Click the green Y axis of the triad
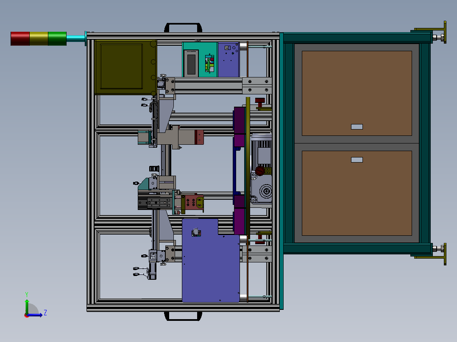This screenshot has width=457, height=342. tap(27, 306)
